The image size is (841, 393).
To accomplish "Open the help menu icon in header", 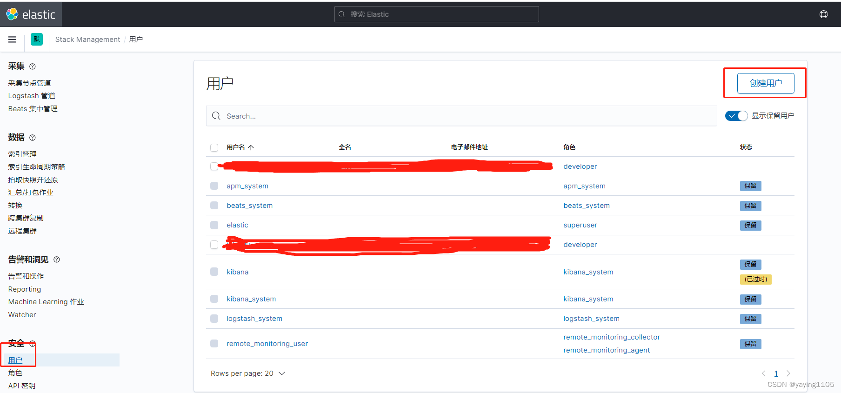I will [823, 14].
